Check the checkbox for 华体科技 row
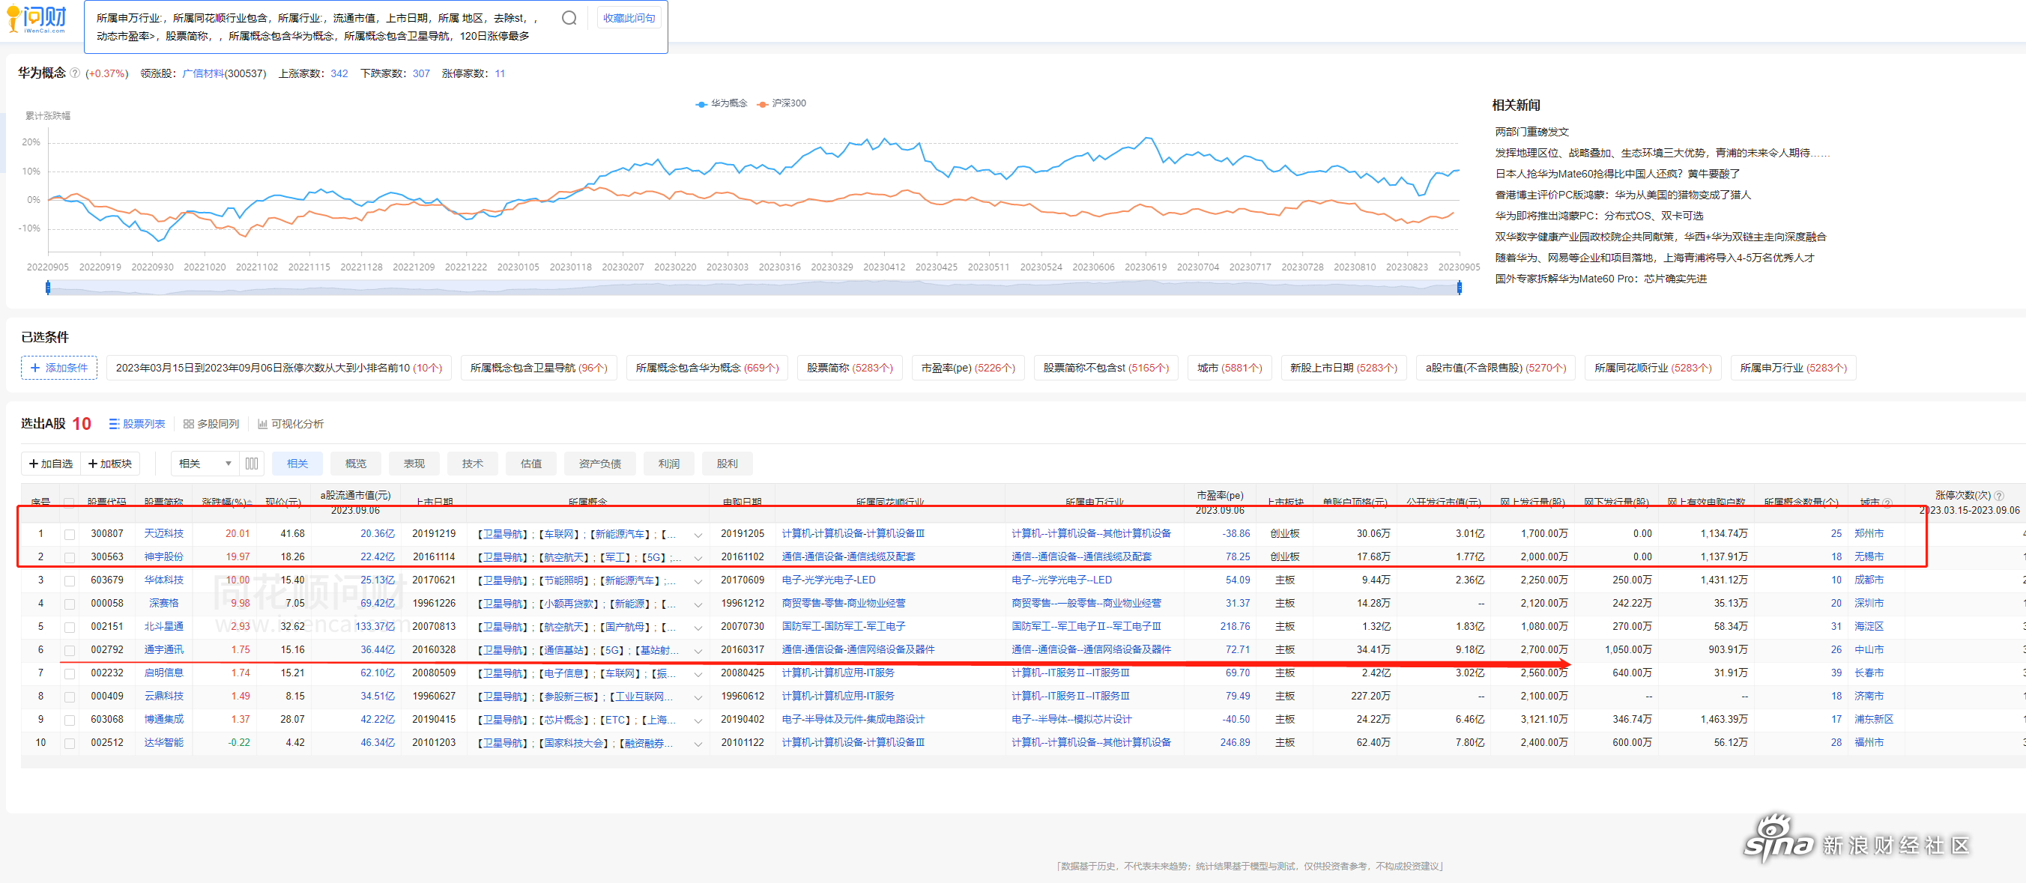The width and height of the screenshot is (2026, 883). tap(69, 581)
